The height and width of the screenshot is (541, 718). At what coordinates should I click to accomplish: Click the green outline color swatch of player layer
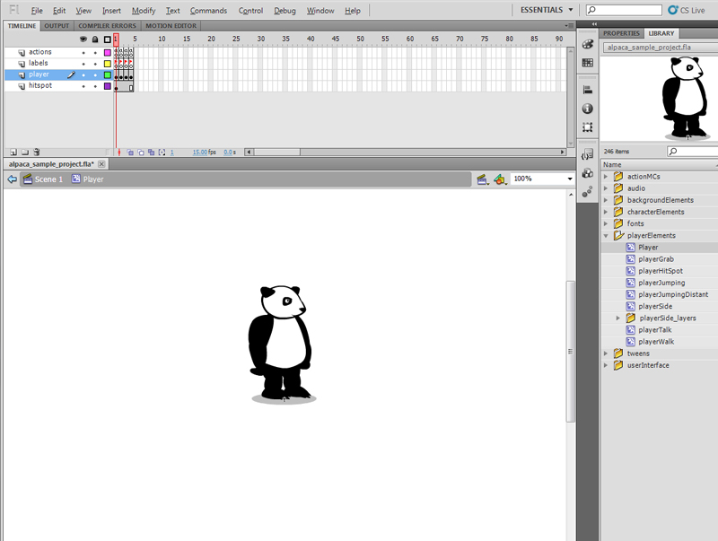[x=107, y=75]
